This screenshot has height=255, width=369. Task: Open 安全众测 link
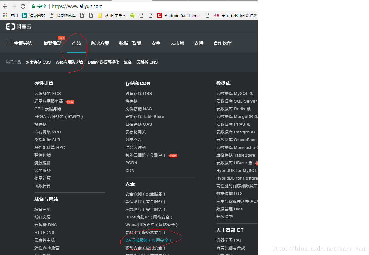[145, 194]
